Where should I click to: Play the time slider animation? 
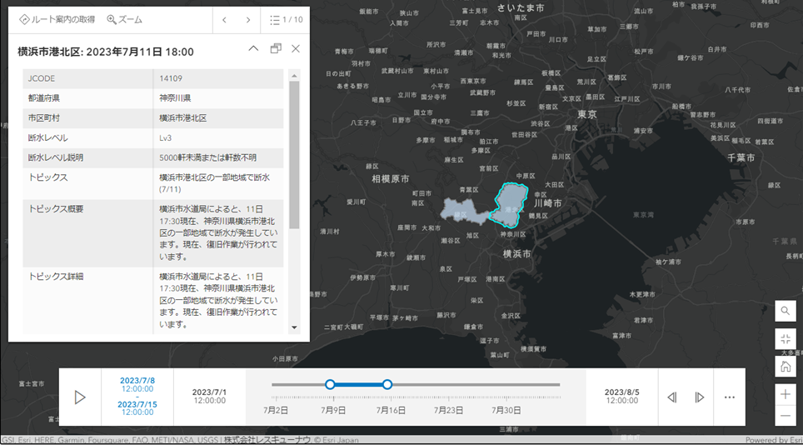(80, 397)
